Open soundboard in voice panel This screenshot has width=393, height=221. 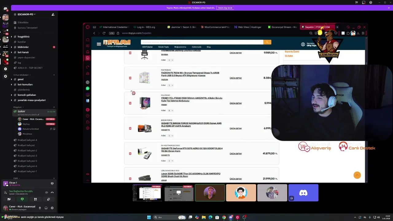[x=49, y=199]
